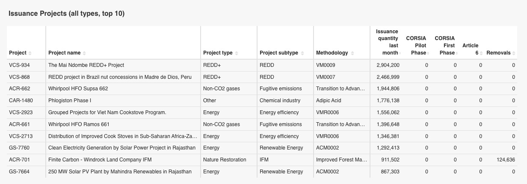Viewport: 527px width, 184px height.
Task: Sort the Removals column
Action: point(514,53)
